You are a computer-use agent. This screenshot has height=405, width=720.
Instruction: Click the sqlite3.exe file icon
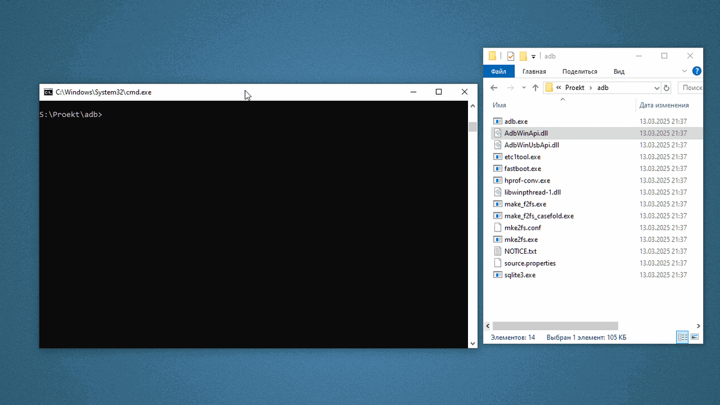497,275
